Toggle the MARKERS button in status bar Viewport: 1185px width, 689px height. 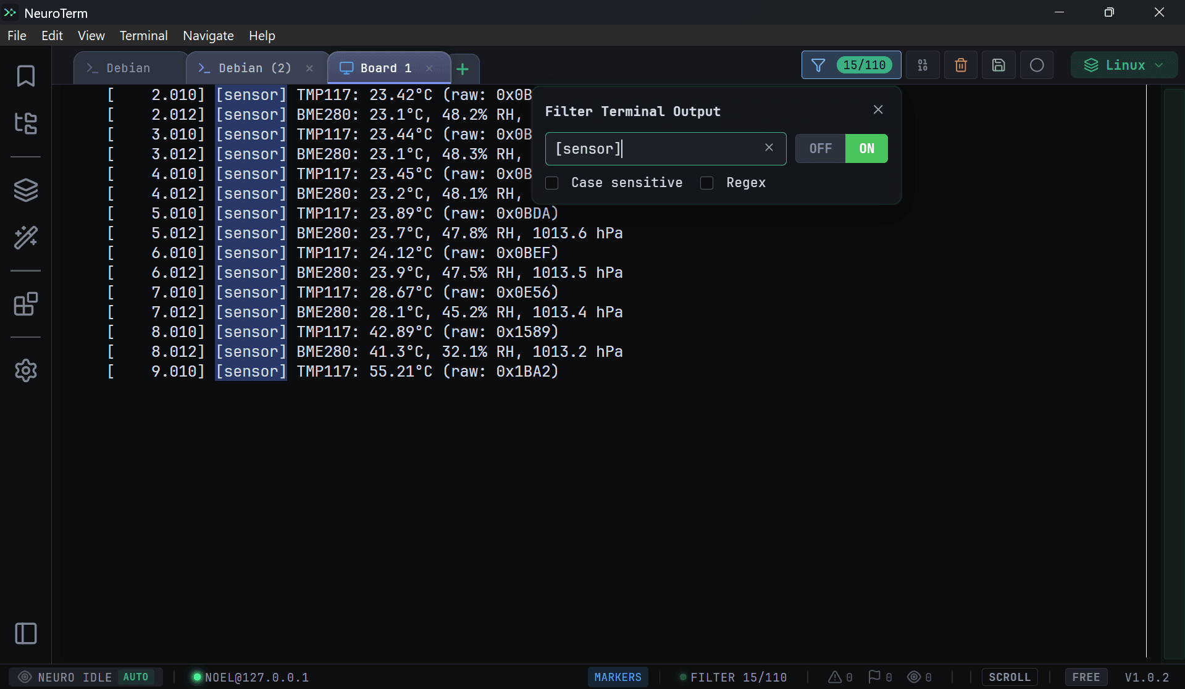click(618, 677)
